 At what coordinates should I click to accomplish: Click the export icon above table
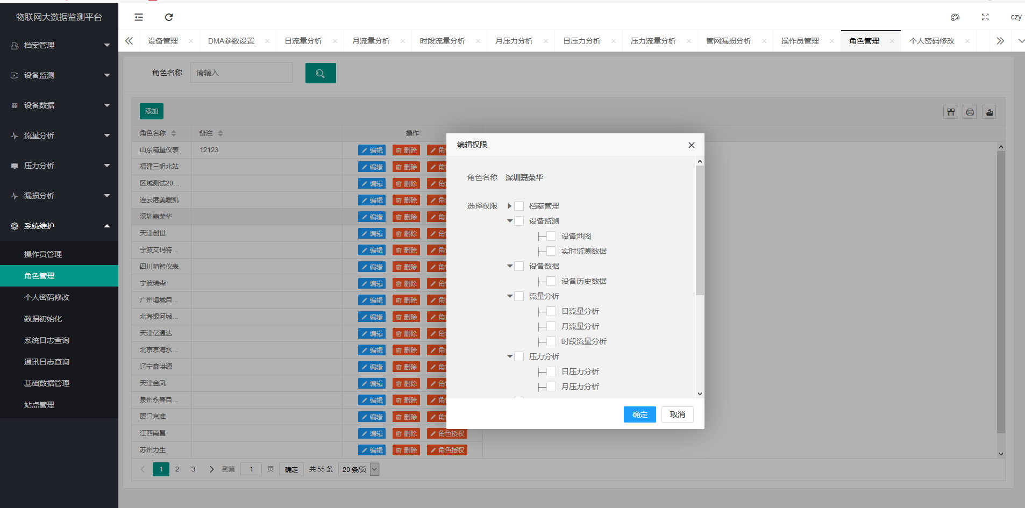(x=989, y=112)
